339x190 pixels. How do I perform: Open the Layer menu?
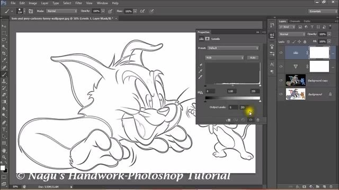44,3
